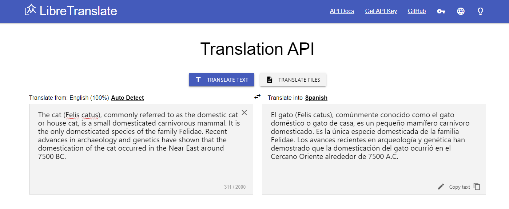Clear the source text with the X icon
The height and width of the screenshot is (209, 509).
pos(244,112)
